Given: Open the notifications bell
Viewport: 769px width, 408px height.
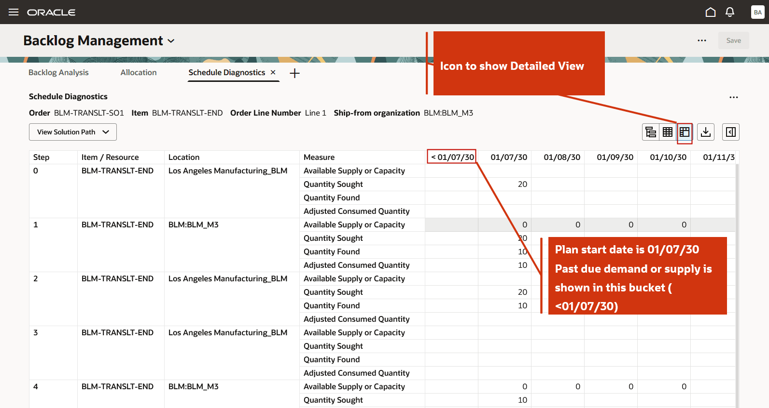Looking at the screenshot, I should (x=730, y=12).
